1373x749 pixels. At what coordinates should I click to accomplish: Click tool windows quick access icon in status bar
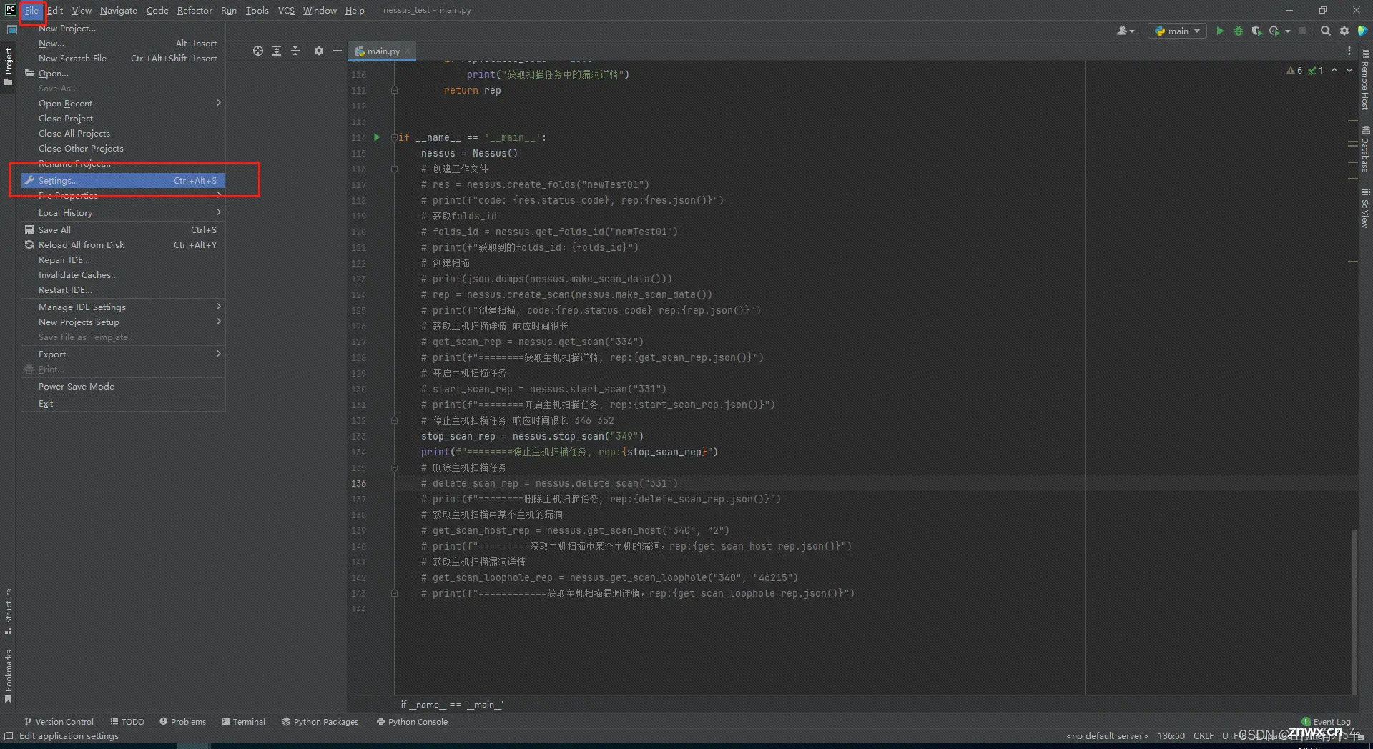click(x=9, y=736)
